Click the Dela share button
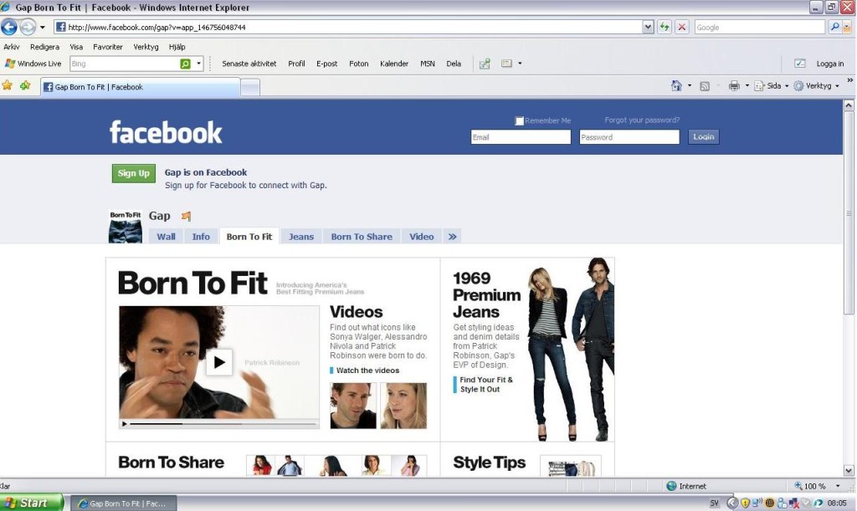 click(454, 64)
